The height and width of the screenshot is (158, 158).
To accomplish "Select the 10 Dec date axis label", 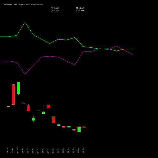I will [18, 150].
